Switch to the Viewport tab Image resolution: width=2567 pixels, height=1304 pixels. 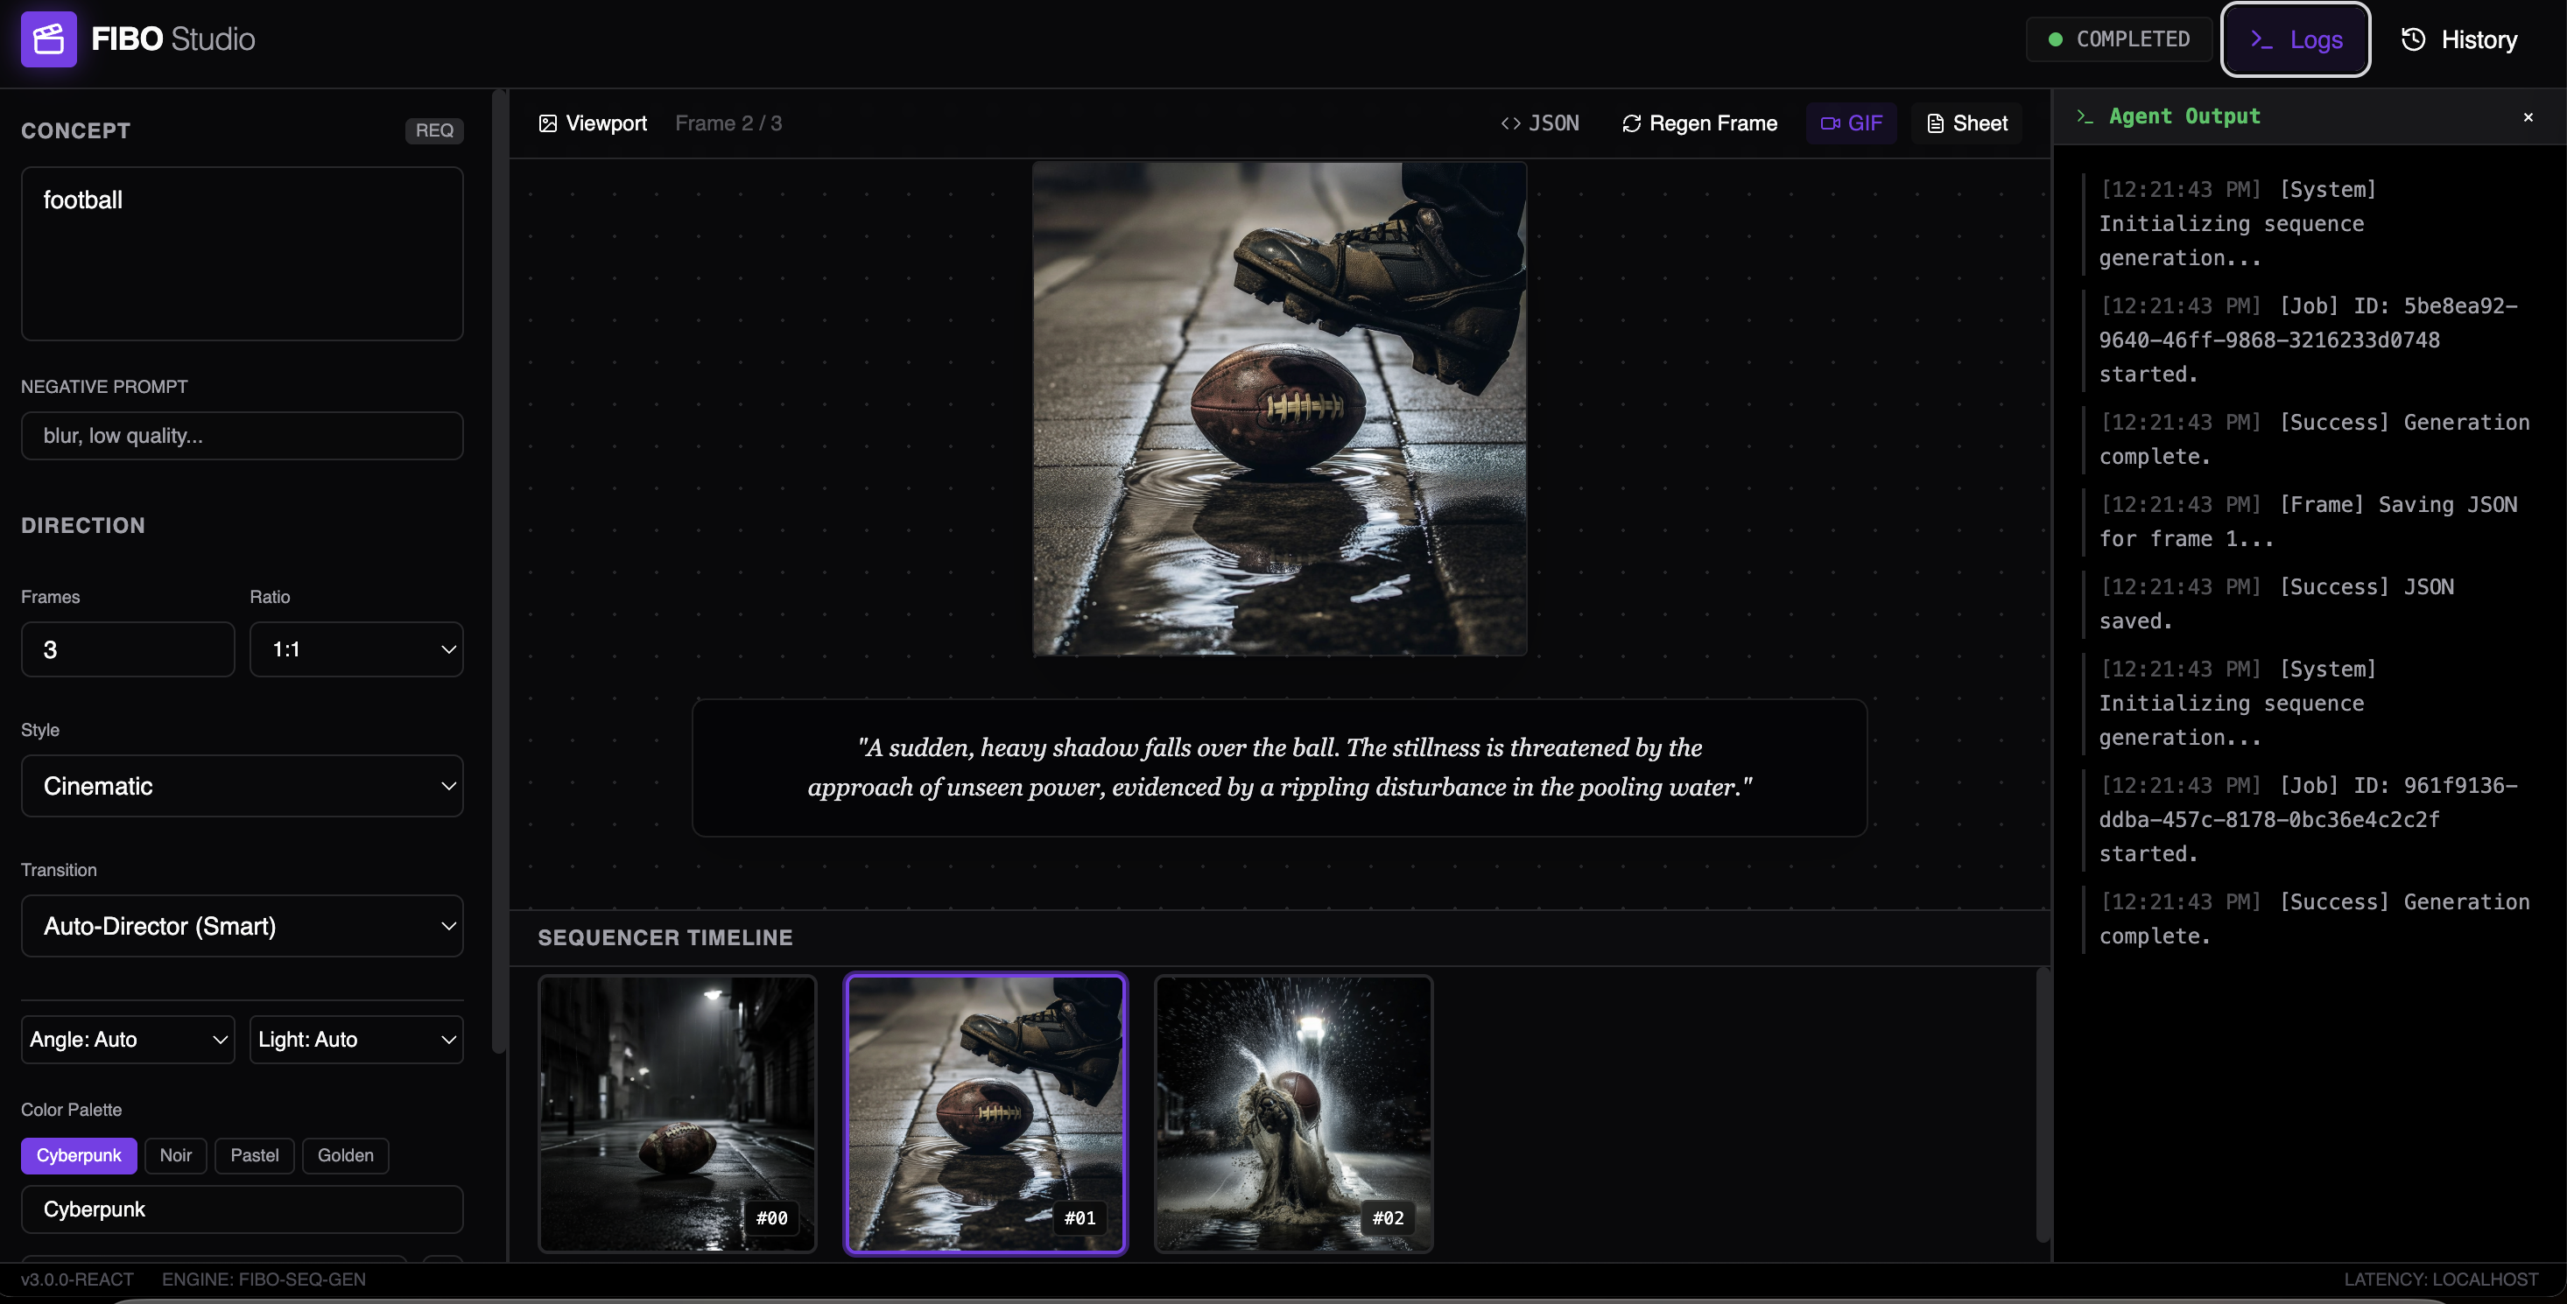[x=593, y=123]
